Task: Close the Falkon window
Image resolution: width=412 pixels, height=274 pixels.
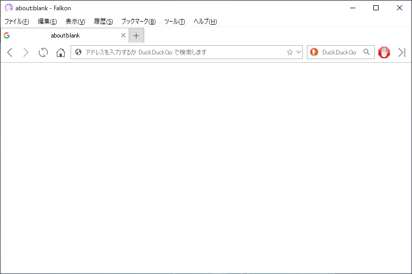Action: (400, 8)
